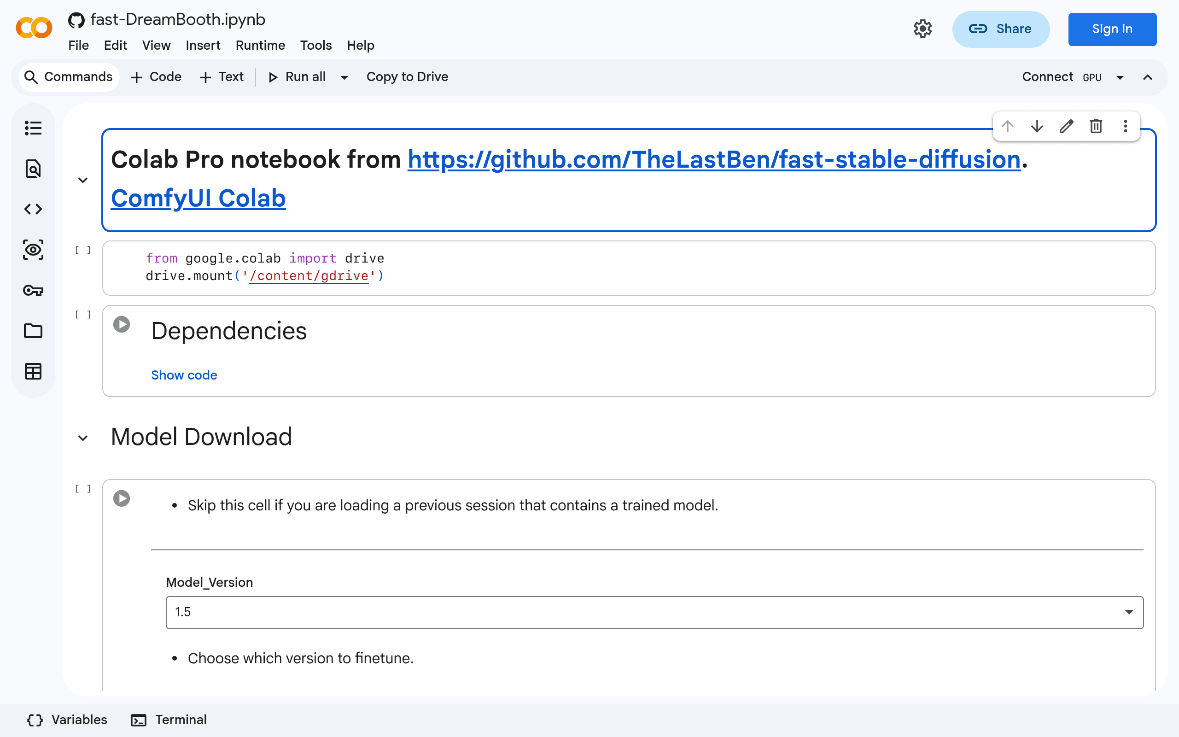Open the Model_Version dropdown
The image size is (1179, 737).
pyautogui.click(x=654, y=612)
